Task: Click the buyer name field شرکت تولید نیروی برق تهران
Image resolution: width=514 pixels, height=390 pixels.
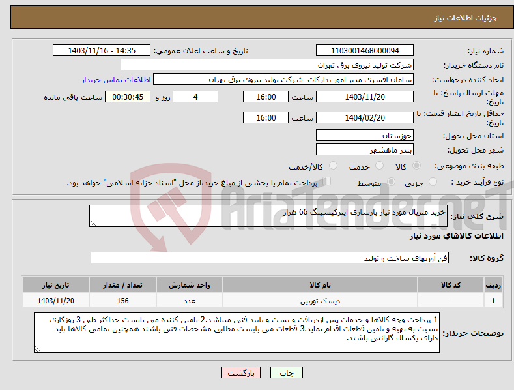Action: pos(267,65)
